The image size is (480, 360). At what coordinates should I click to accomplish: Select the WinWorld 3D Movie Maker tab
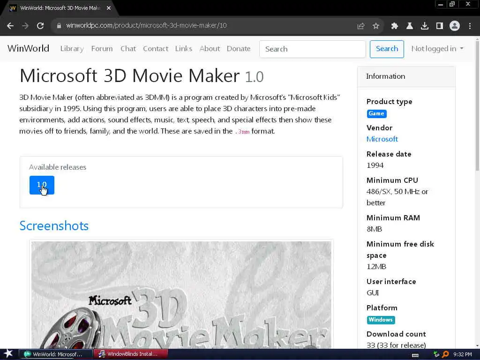60,8
